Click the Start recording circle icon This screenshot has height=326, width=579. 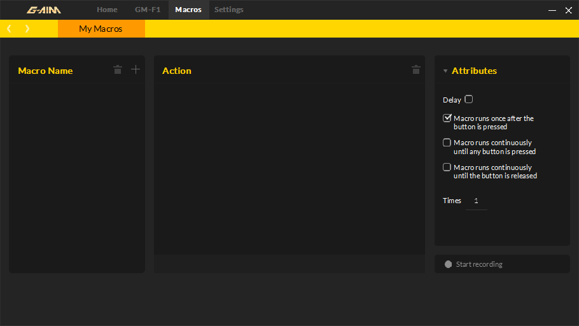pos(449,264)
